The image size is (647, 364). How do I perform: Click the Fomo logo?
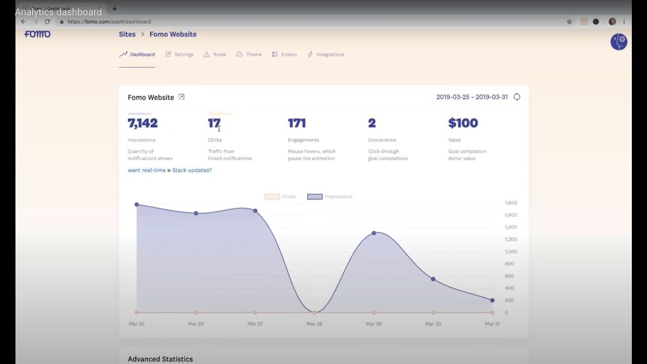[x=37, y=34]
